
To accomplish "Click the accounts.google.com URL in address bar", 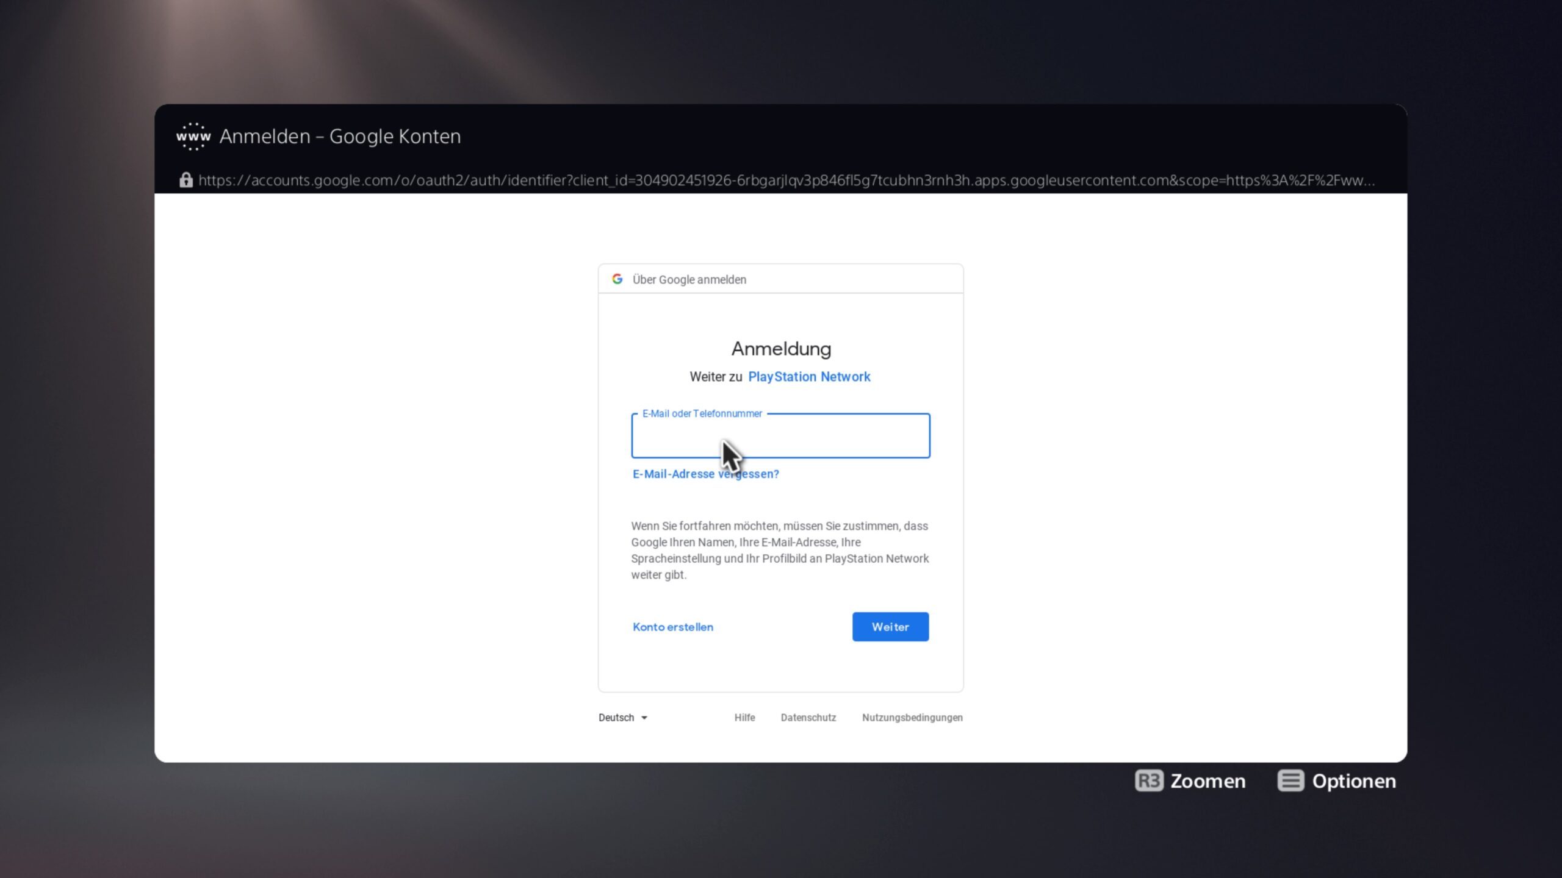I will coord(786,180).
